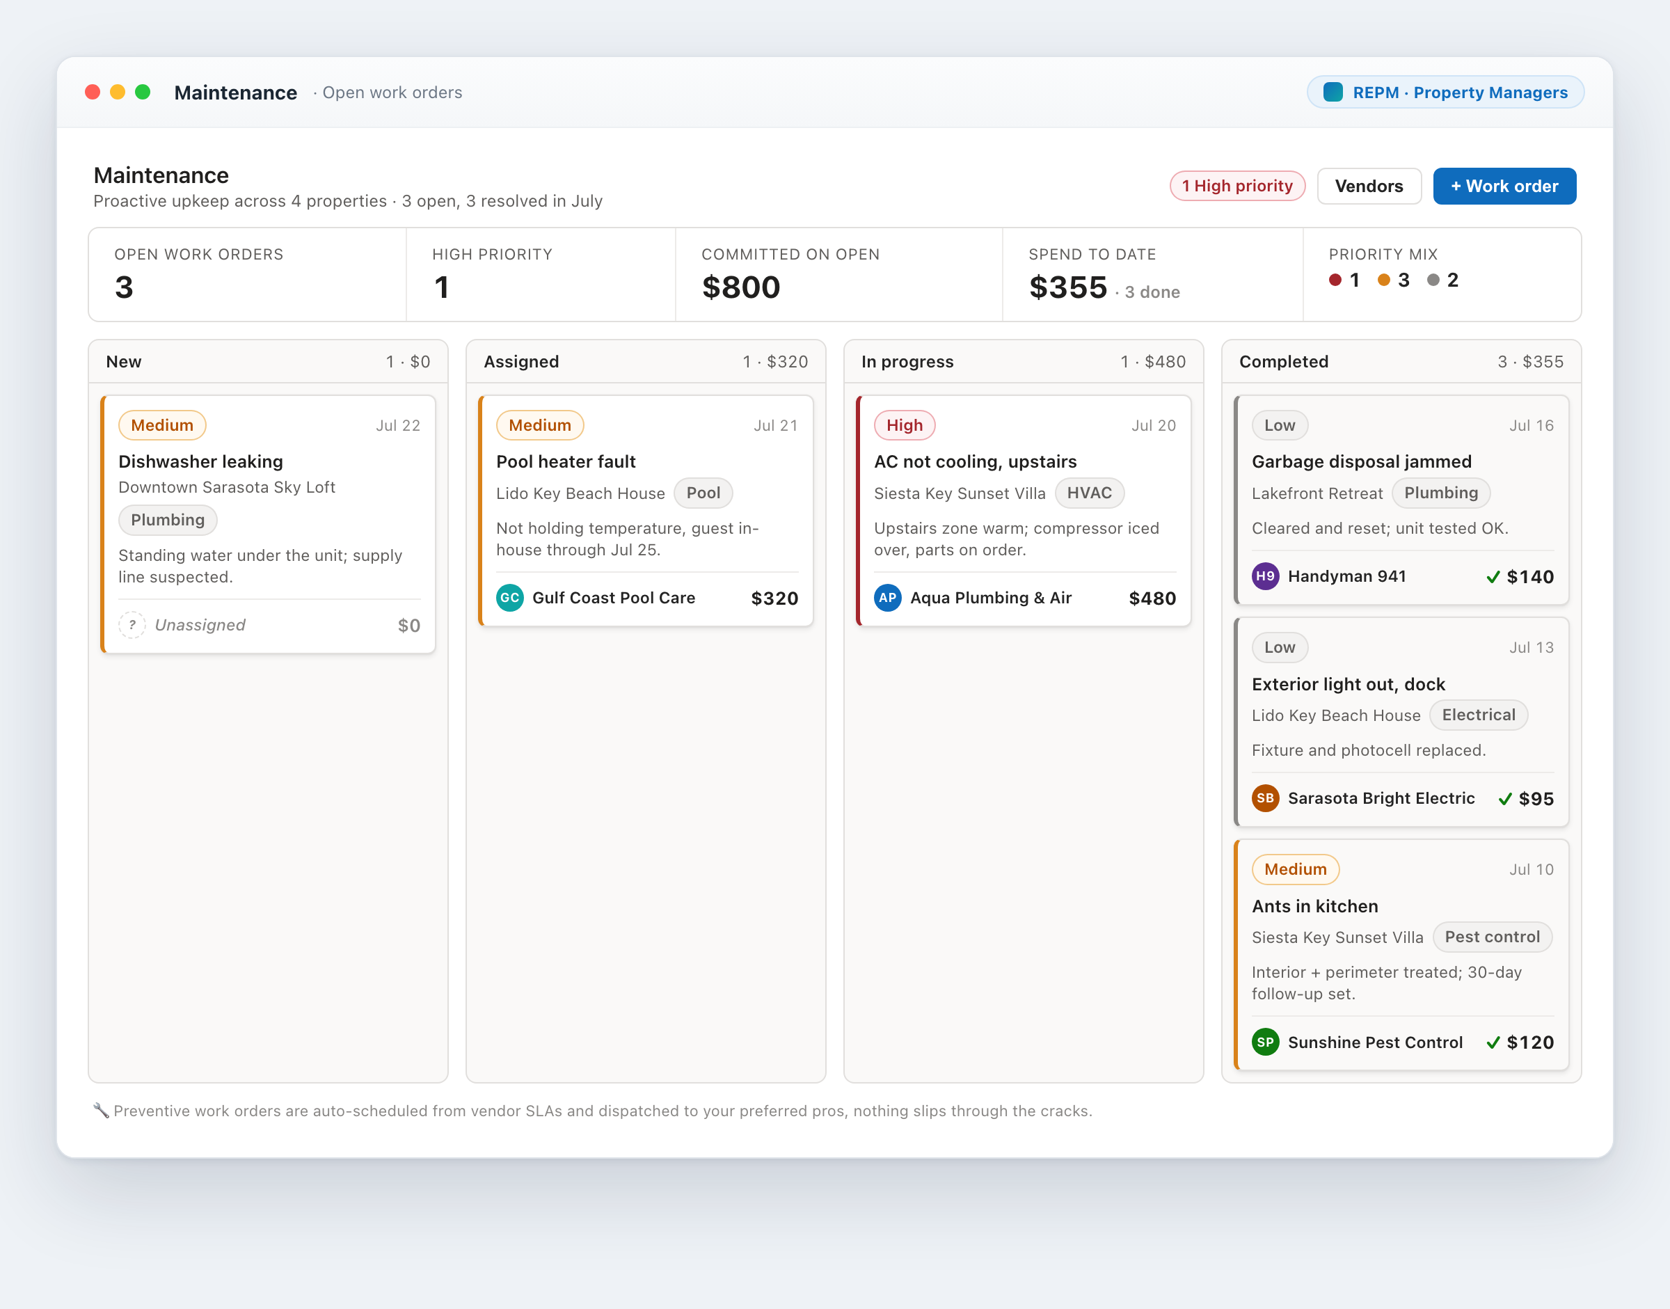
Task: Click the Medium badge on Dishwasher leaking
Action: tap(161, 425)
